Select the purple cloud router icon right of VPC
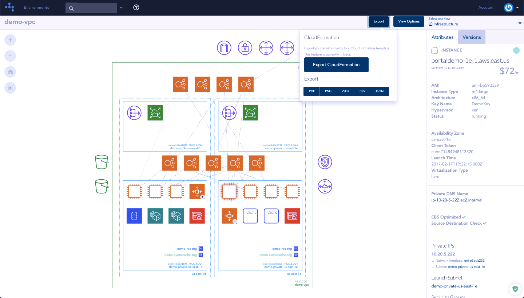Viewport: 524px width, 298px height. click(325, 186)
